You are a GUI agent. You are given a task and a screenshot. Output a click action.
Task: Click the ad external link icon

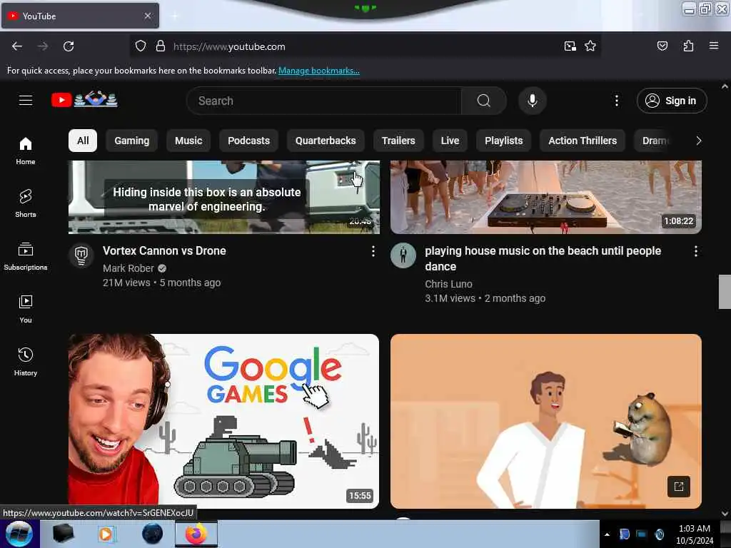678,487
